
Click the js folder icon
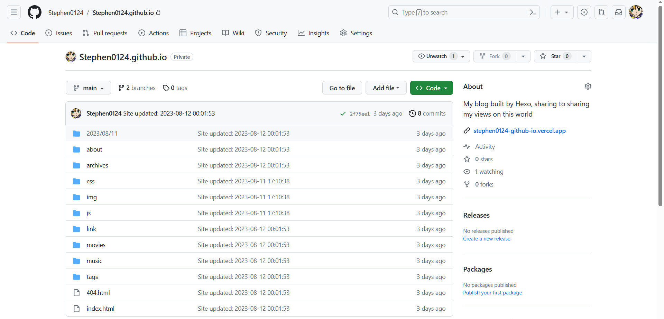76,213
